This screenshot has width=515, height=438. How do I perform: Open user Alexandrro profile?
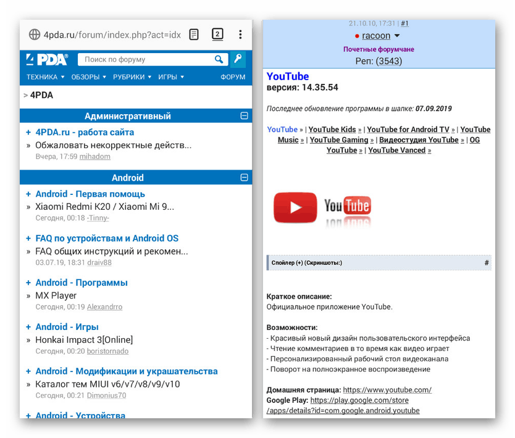tap(104, 307)
